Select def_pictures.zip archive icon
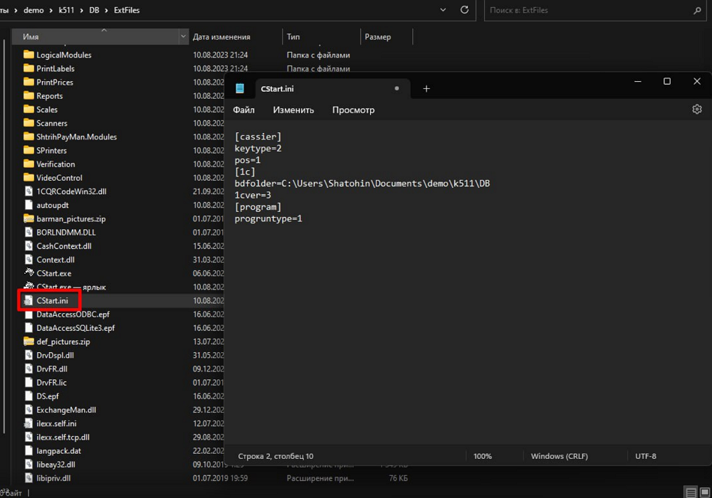The height and width of the screenshot is (498, 712). click(28, 341)
